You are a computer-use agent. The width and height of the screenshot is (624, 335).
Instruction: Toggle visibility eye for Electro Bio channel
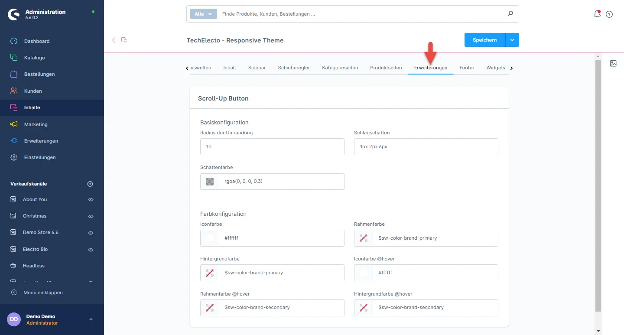tap(91, 250)
